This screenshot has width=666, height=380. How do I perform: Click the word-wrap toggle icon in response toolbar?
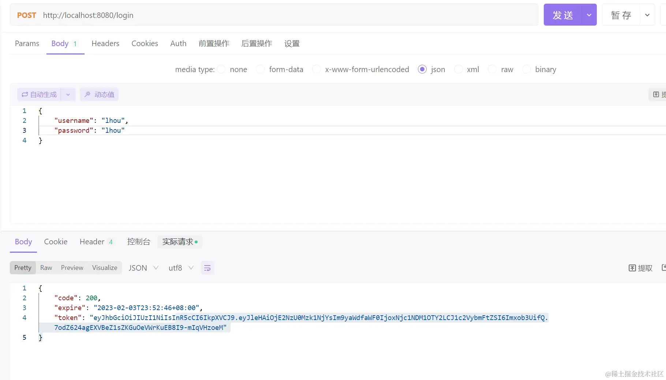coord(207,268)
